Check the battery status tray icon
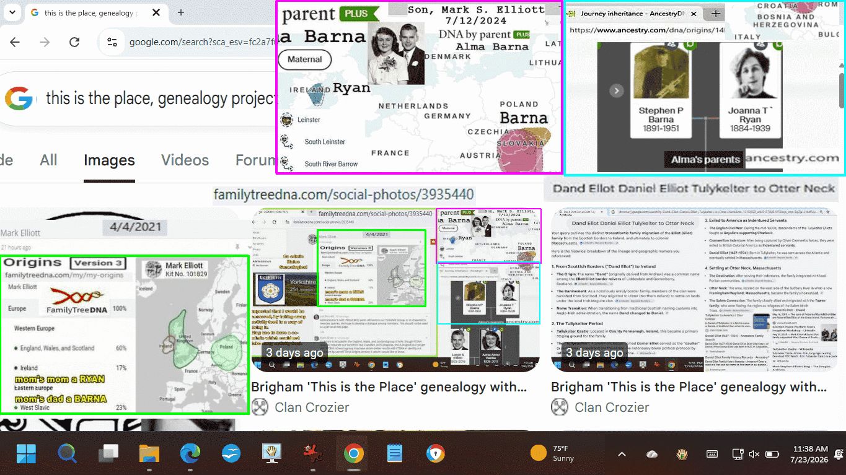Viewport: 846px width, 475px height. (x=772, y=454)
